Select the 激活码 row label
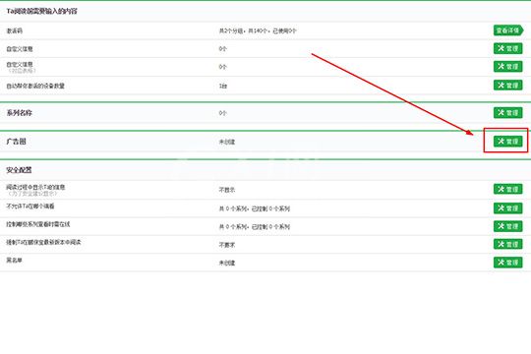531x354 pixels. coord(14,30)
